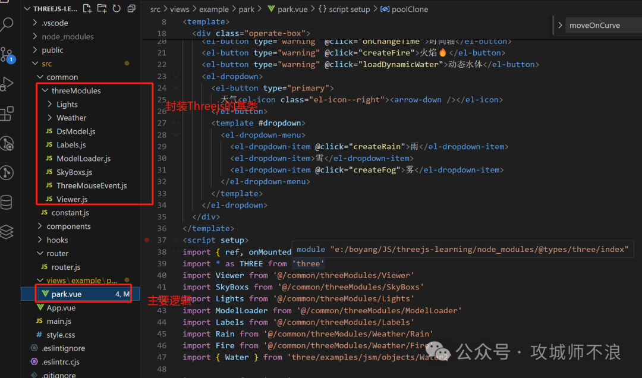
Task: Click views in the breadcrumb path
Action: [180, 9]
